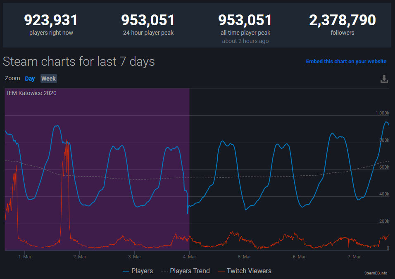Click the '1 000k' y-axis label

click(383, 113)
